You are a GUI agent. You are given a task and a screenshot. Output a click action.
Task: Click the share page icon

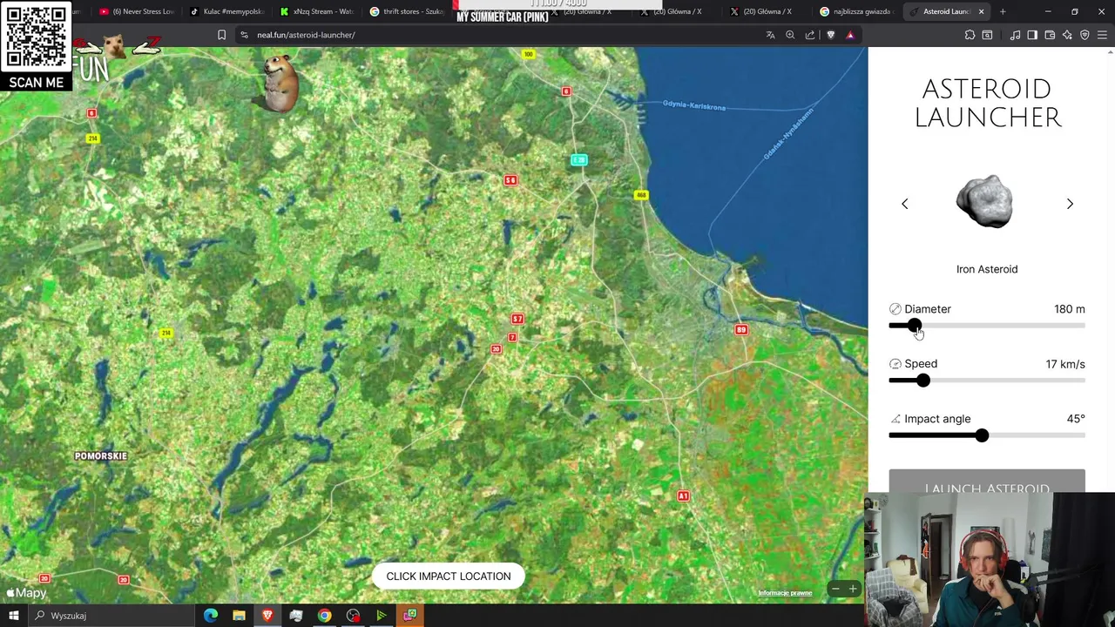click(810, 35)
